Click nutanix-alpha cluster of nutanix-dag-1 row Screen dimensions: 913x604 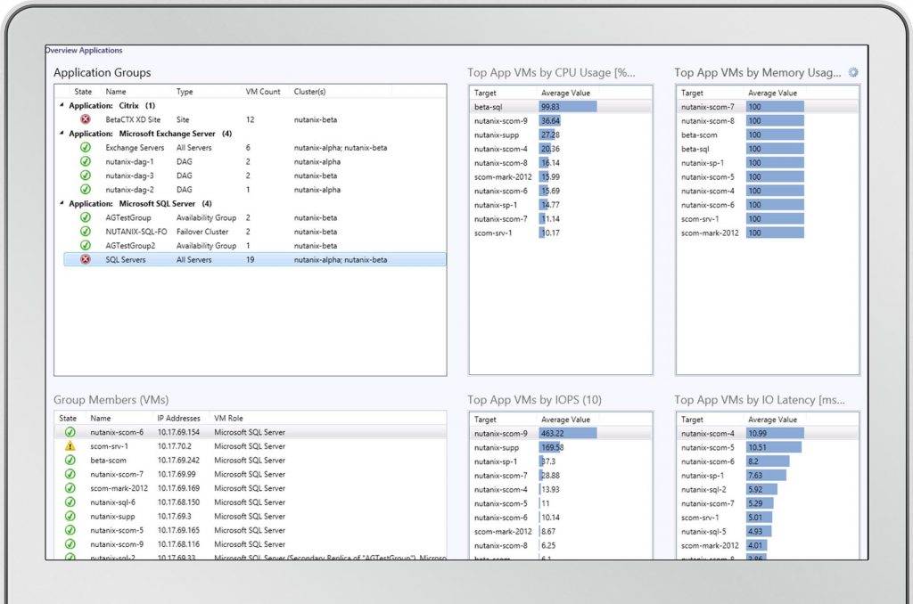point(317,161)
